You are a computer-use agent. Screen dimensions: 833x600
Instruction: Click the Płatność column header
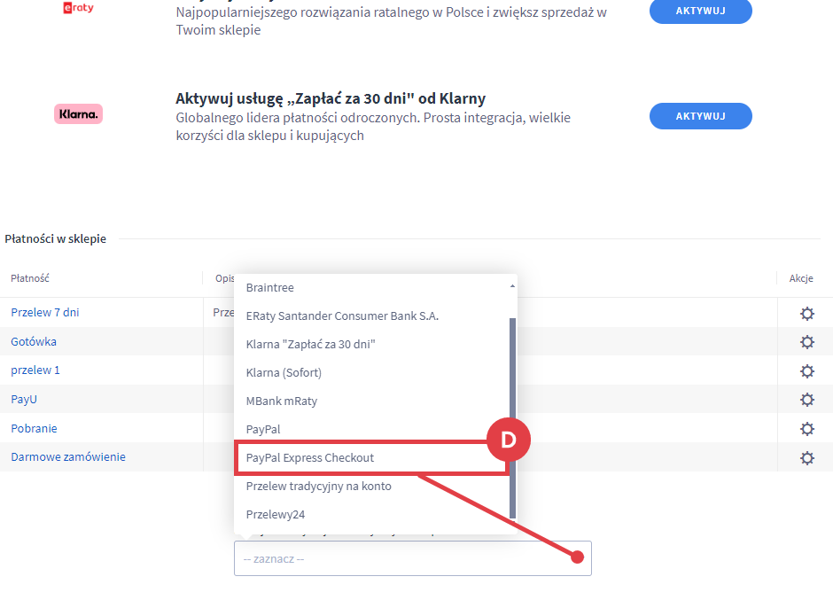pyautogui.click(x=30, y=278)
